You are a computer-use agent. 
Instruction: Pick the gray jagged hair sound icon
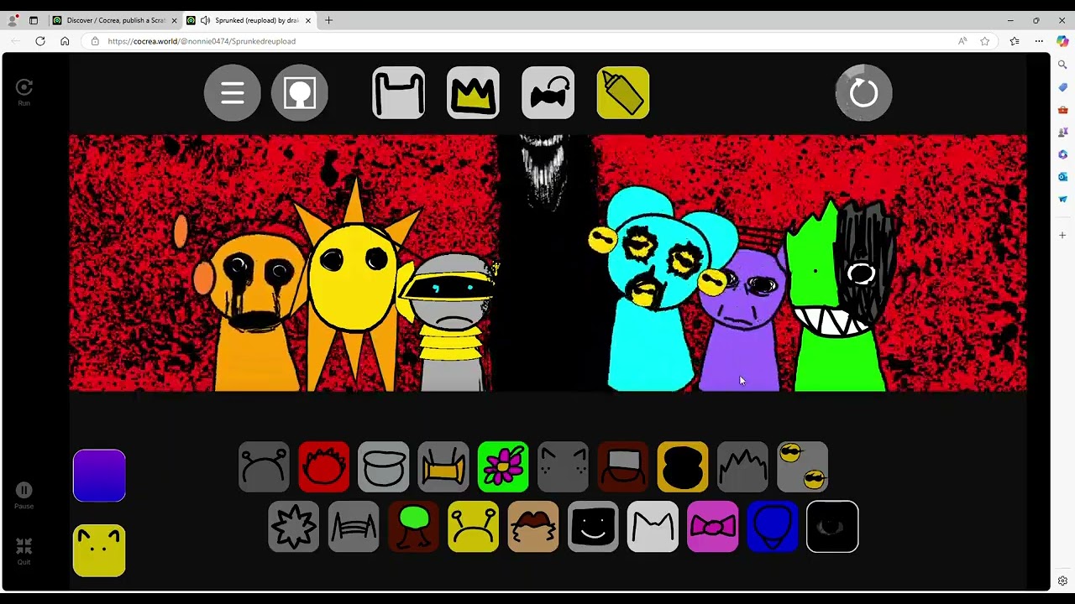[x=742, y=467]
